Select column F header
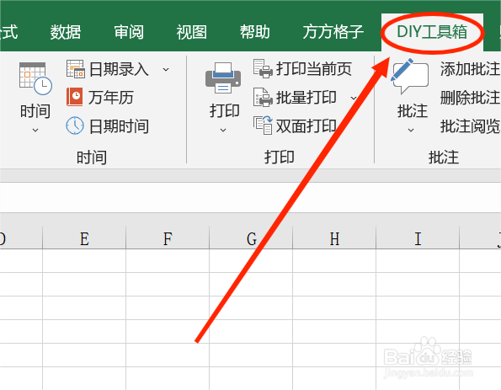501x390 pixels. pyautogui.click(x=168, y=238)
